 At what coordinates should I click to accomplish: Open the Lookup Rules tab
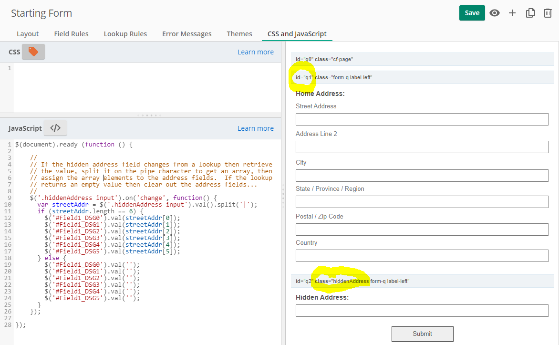(x=125, y=34)
